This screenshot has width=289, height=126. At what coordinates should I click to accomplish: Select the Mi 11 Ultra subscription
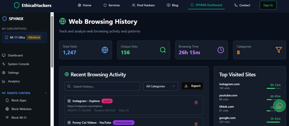pos(25,37)
